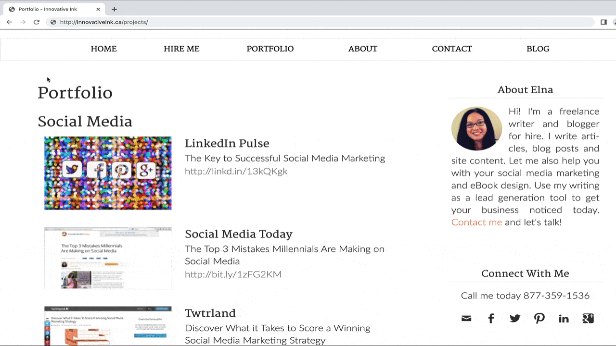Select the BLOG navigation item
Screen dimensions: 616x346
click(x=538, y=49)
